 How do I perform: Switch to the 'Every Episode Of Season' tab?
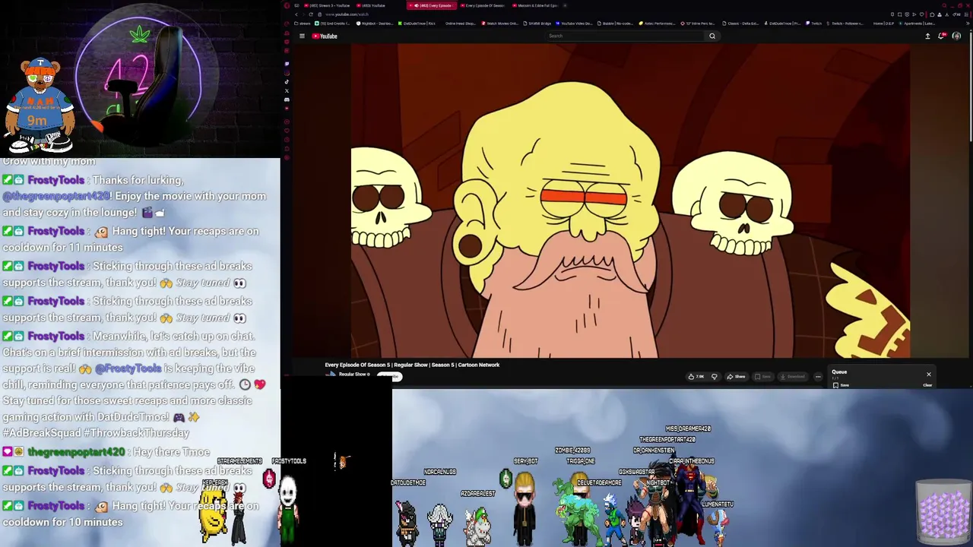tap(483, 5)
